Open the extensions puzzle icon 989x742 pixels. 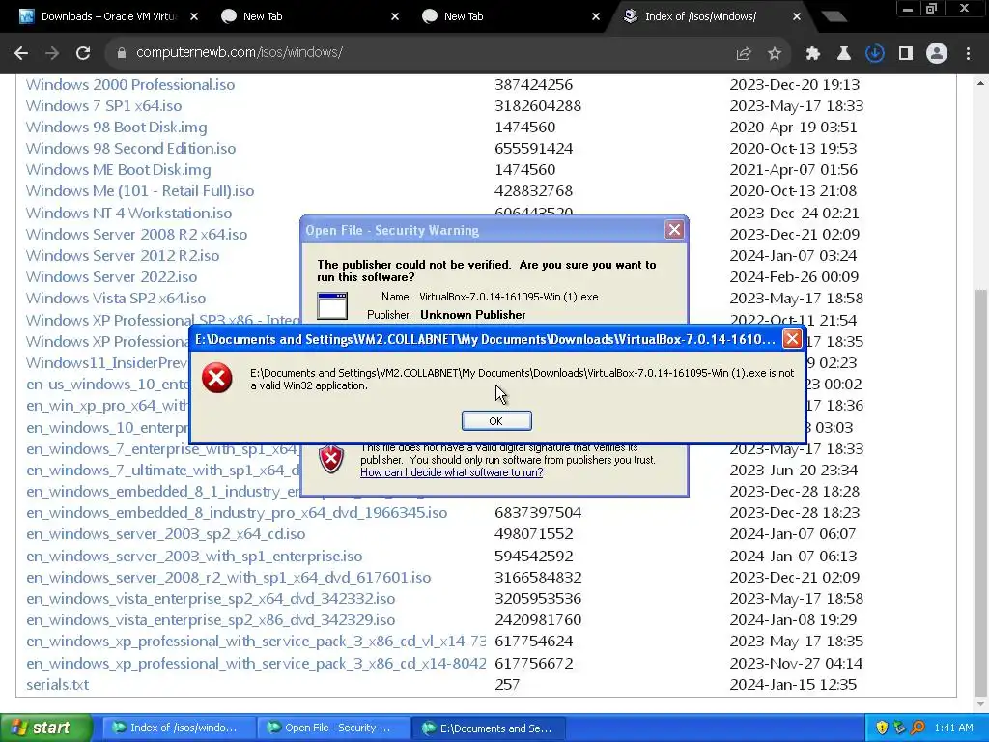point(813,54)
